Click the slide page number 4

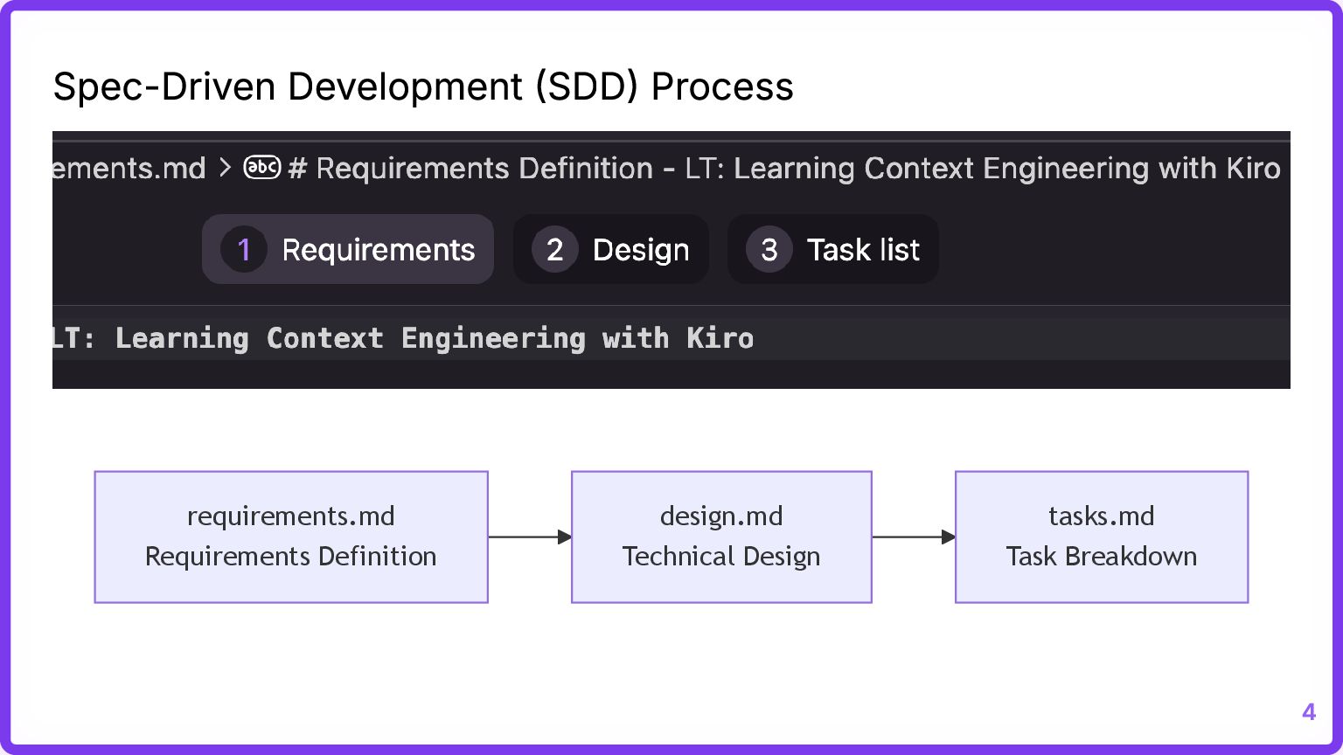click(x=1309, y=711)
